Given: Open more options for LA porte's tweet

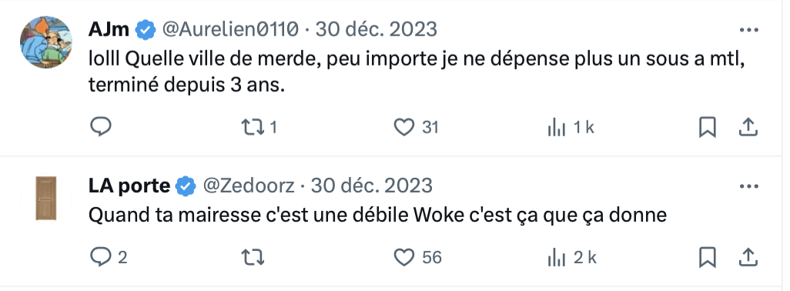Looking at the screenshot, I should click(748, 186).
